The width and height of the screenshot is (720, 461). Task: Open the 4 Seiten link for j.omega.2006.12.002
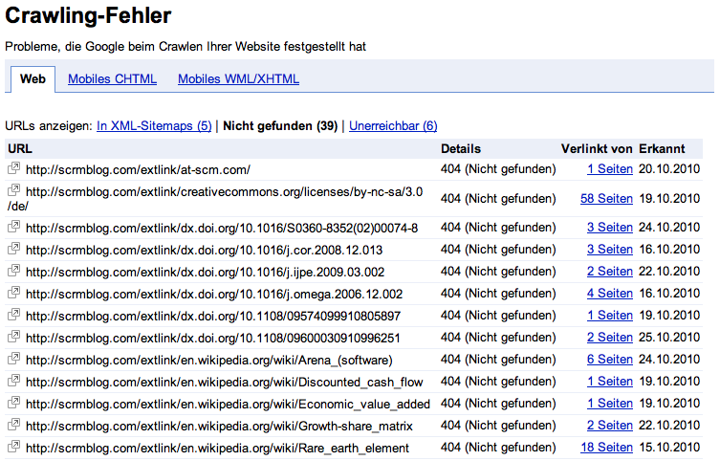609,294
